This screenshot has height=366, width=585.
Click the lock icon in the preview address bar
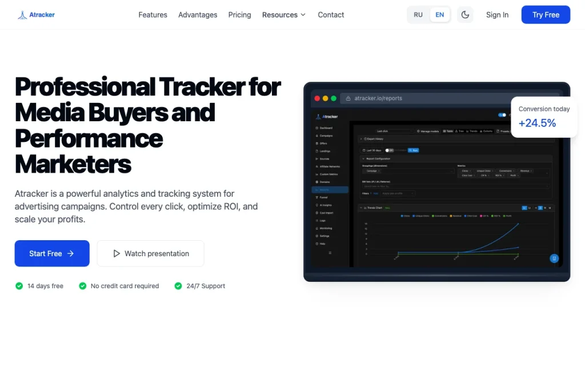pos(348,98)
